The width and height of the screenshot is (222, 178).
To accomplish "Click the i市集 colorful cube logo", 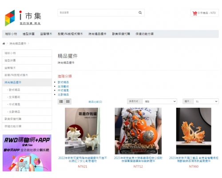I will point(10,18).
